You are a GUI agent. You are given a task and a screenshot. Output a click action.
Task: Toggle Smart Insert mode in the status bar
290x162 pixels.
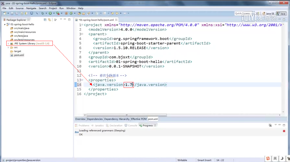205,160
